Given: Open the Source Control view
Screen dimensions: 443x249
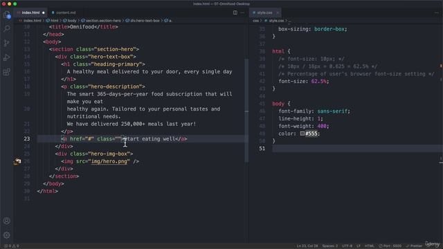Looking at the screenshot, I should click(x=7, y=43).
